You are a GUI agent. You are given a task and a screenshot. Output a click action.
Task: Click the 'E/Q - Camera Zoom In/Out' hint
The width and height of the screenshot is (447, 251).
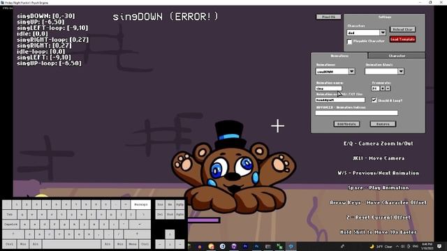(379, 144)
